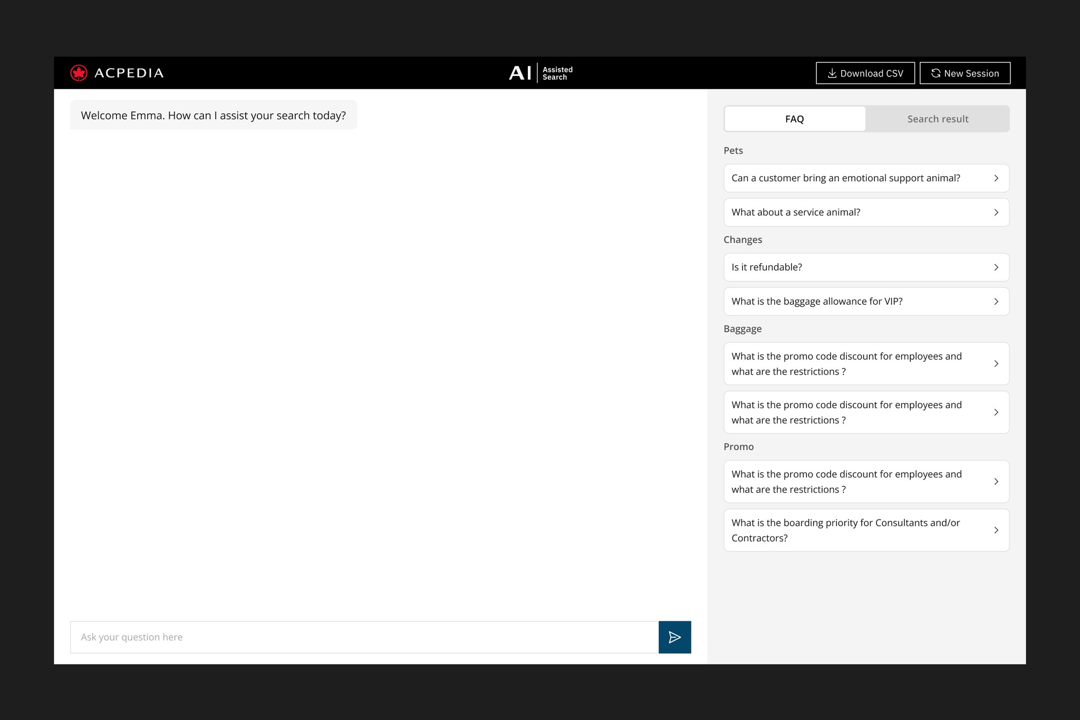Viewport: 1080px width, 720px height.
Task: Click the Air Canada maple leaf logo
Action: point(79,73)
